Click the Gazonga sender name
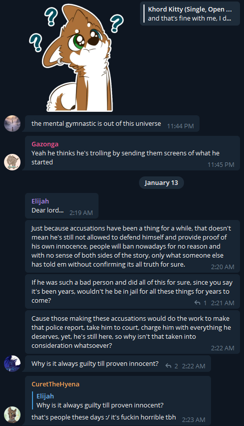The width and height of the screenshot is (244, 426). 45,144
